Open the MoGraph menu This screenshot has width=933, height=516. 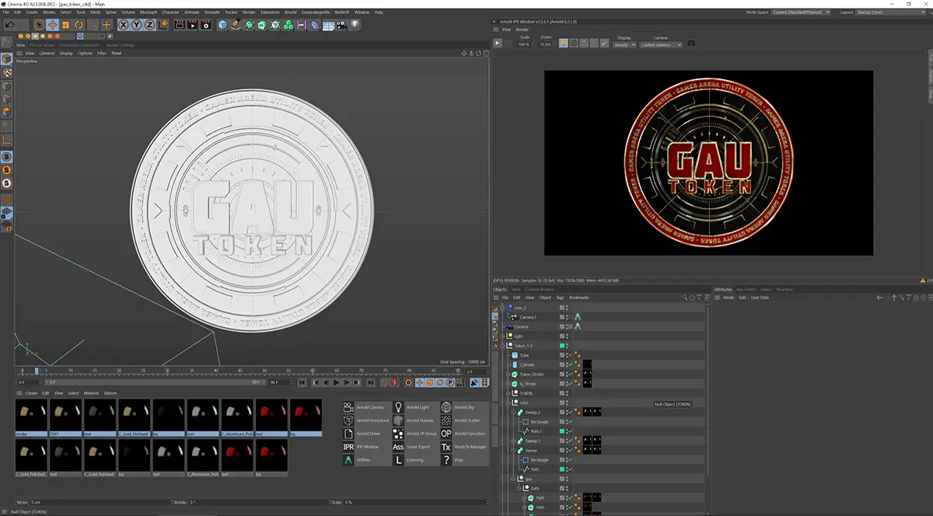pyautogui.click(x=148, y=12)
